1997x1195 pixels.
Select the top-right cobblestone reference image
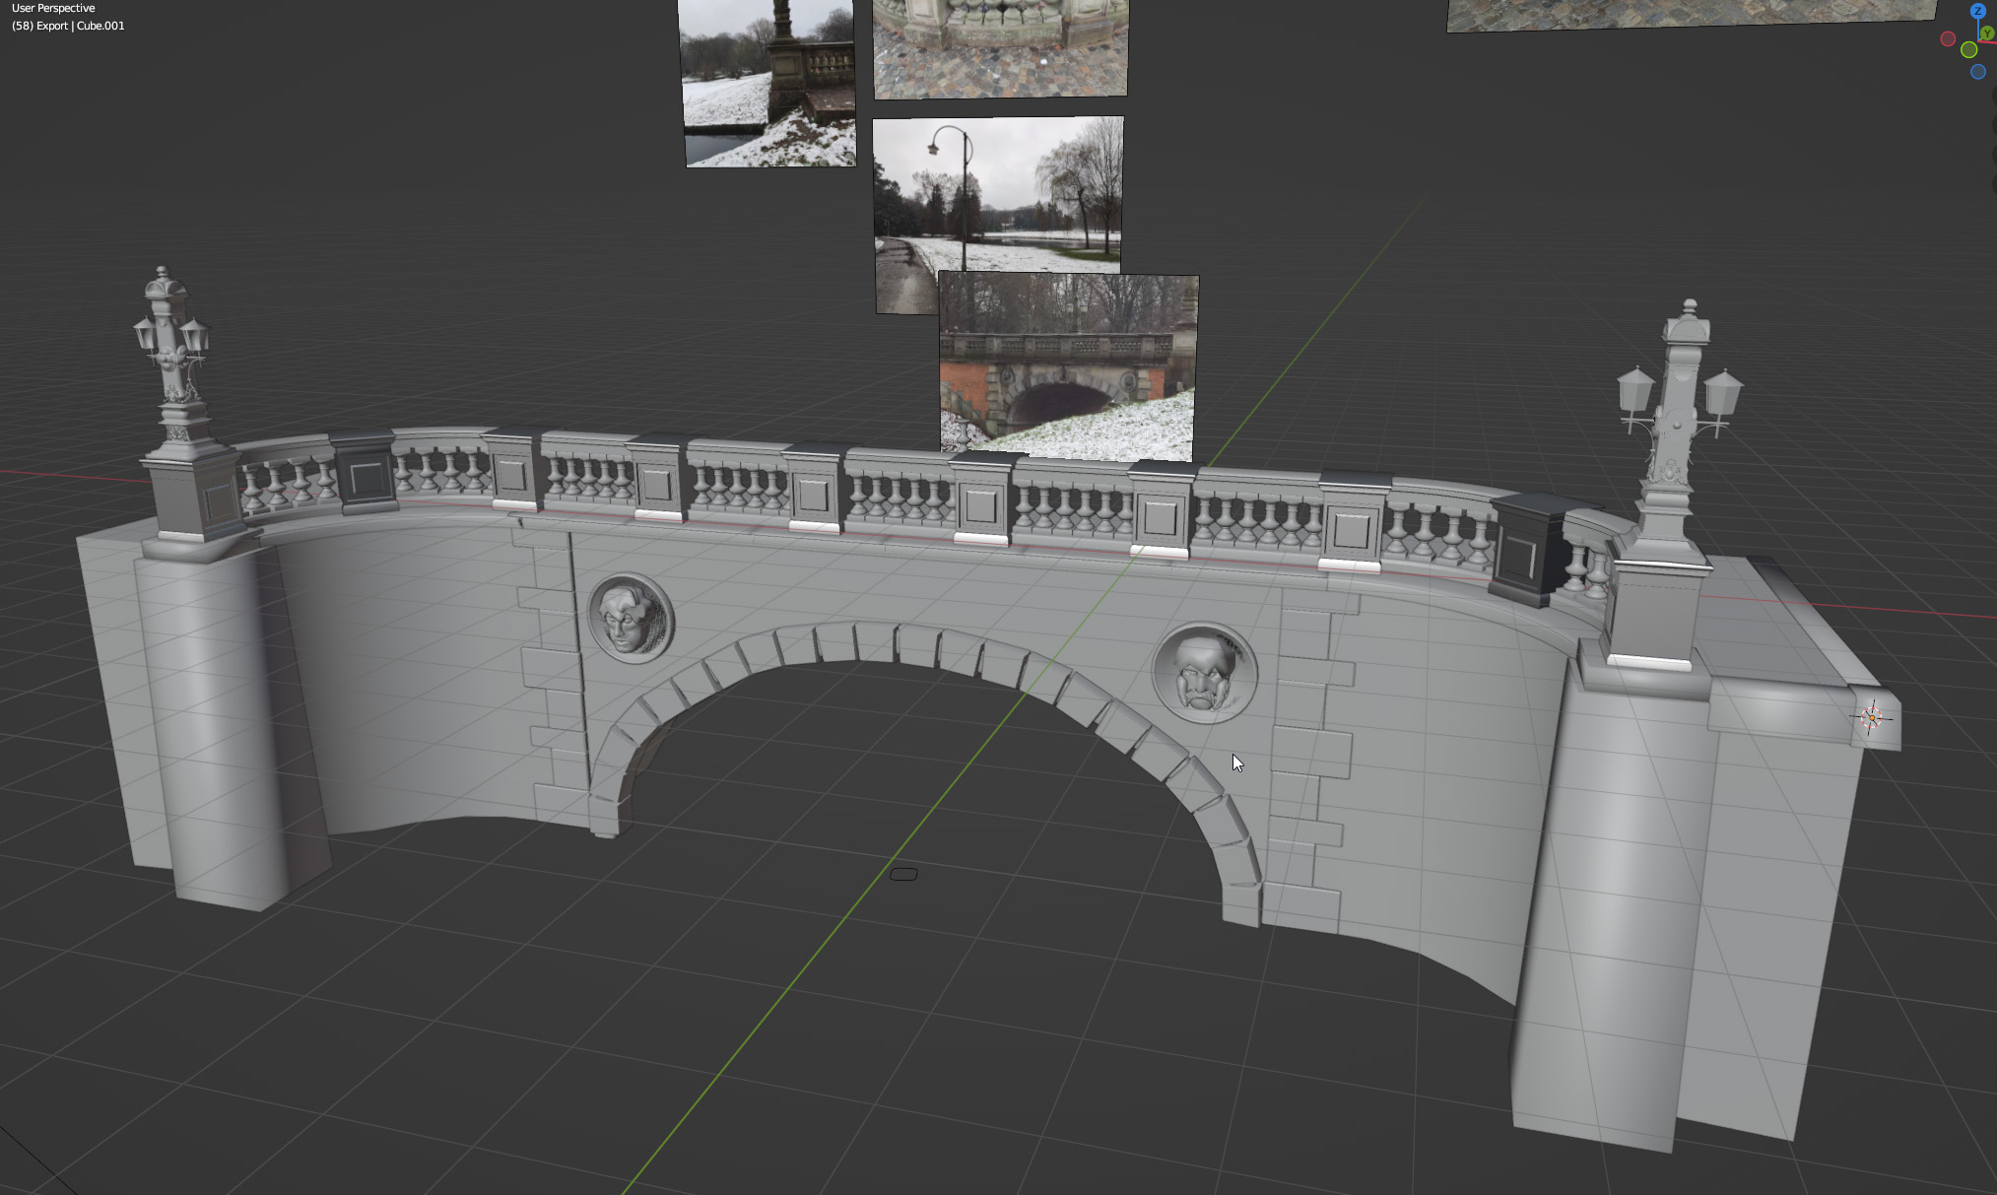(x=1690, y=14)
